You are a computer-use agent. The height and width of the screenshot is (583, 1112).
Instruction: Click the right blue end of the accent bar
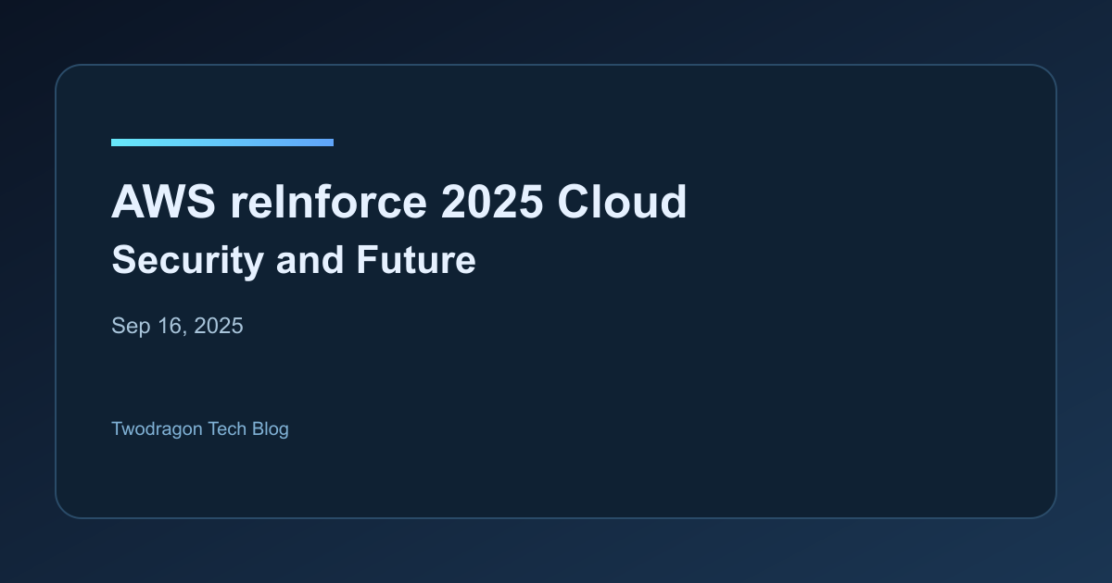[x=327, y=143]
